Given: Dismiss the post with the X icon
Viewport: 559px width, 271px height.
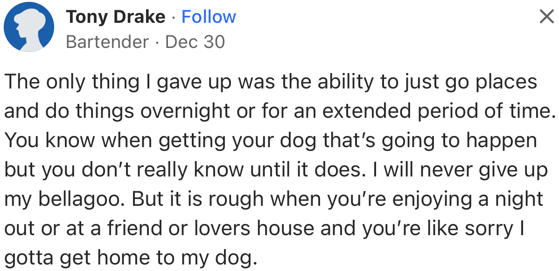Looking at the screenshot, I should pyautogui.click(x=546, y=17).
